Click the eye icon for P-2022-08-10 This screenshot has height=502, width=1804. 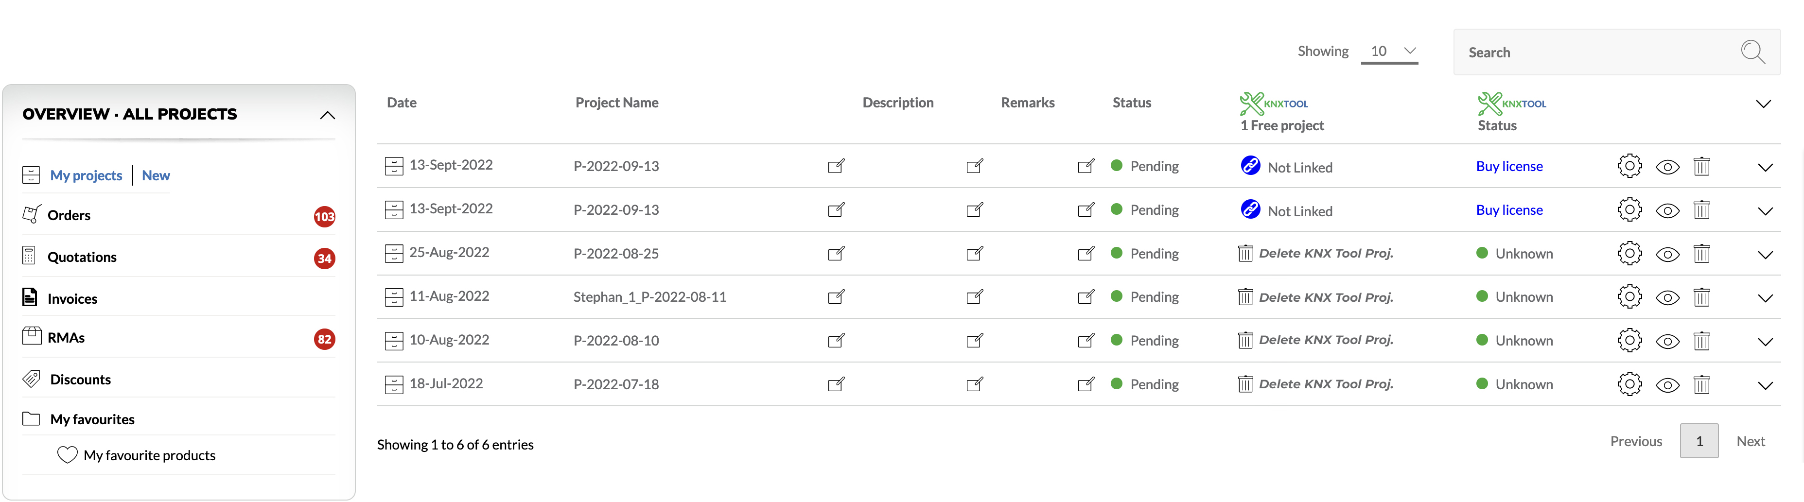coord(1667,341)
